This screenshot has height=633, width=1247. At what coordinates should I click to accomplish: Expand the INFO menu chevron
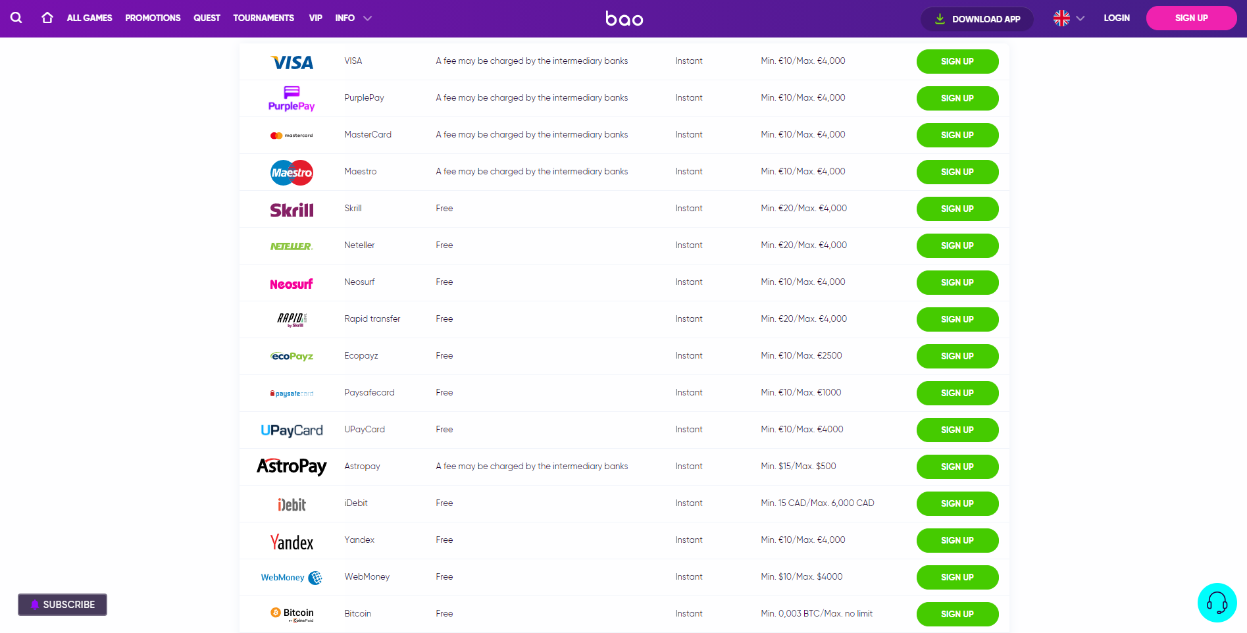tap(368, 18)
